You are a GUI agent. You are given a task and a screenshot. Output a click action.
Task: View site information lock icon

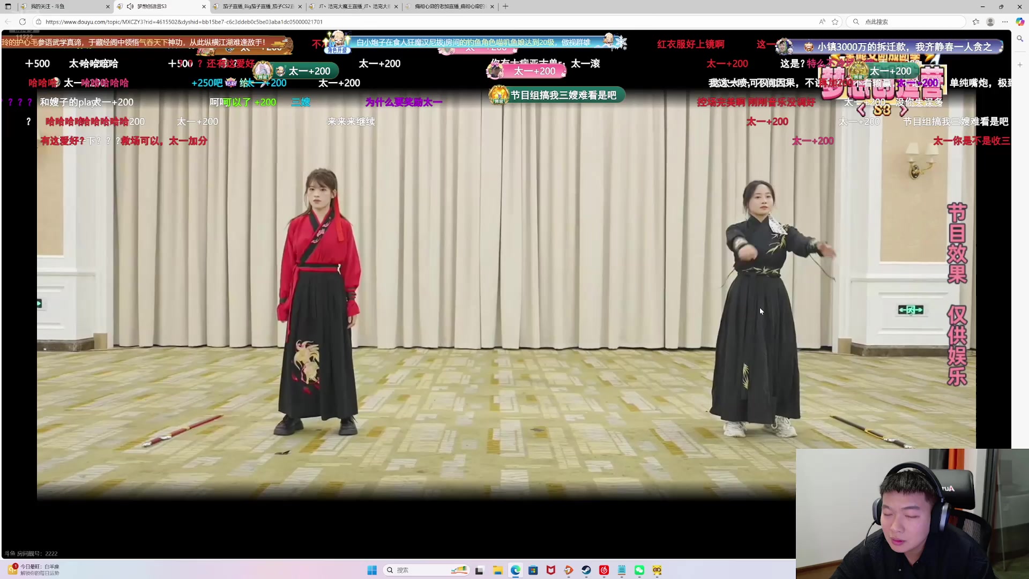[39, 21]
